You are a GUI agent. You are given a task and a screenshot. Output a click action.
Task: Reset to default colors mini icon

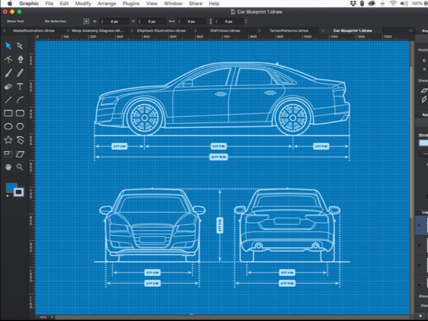7,195
